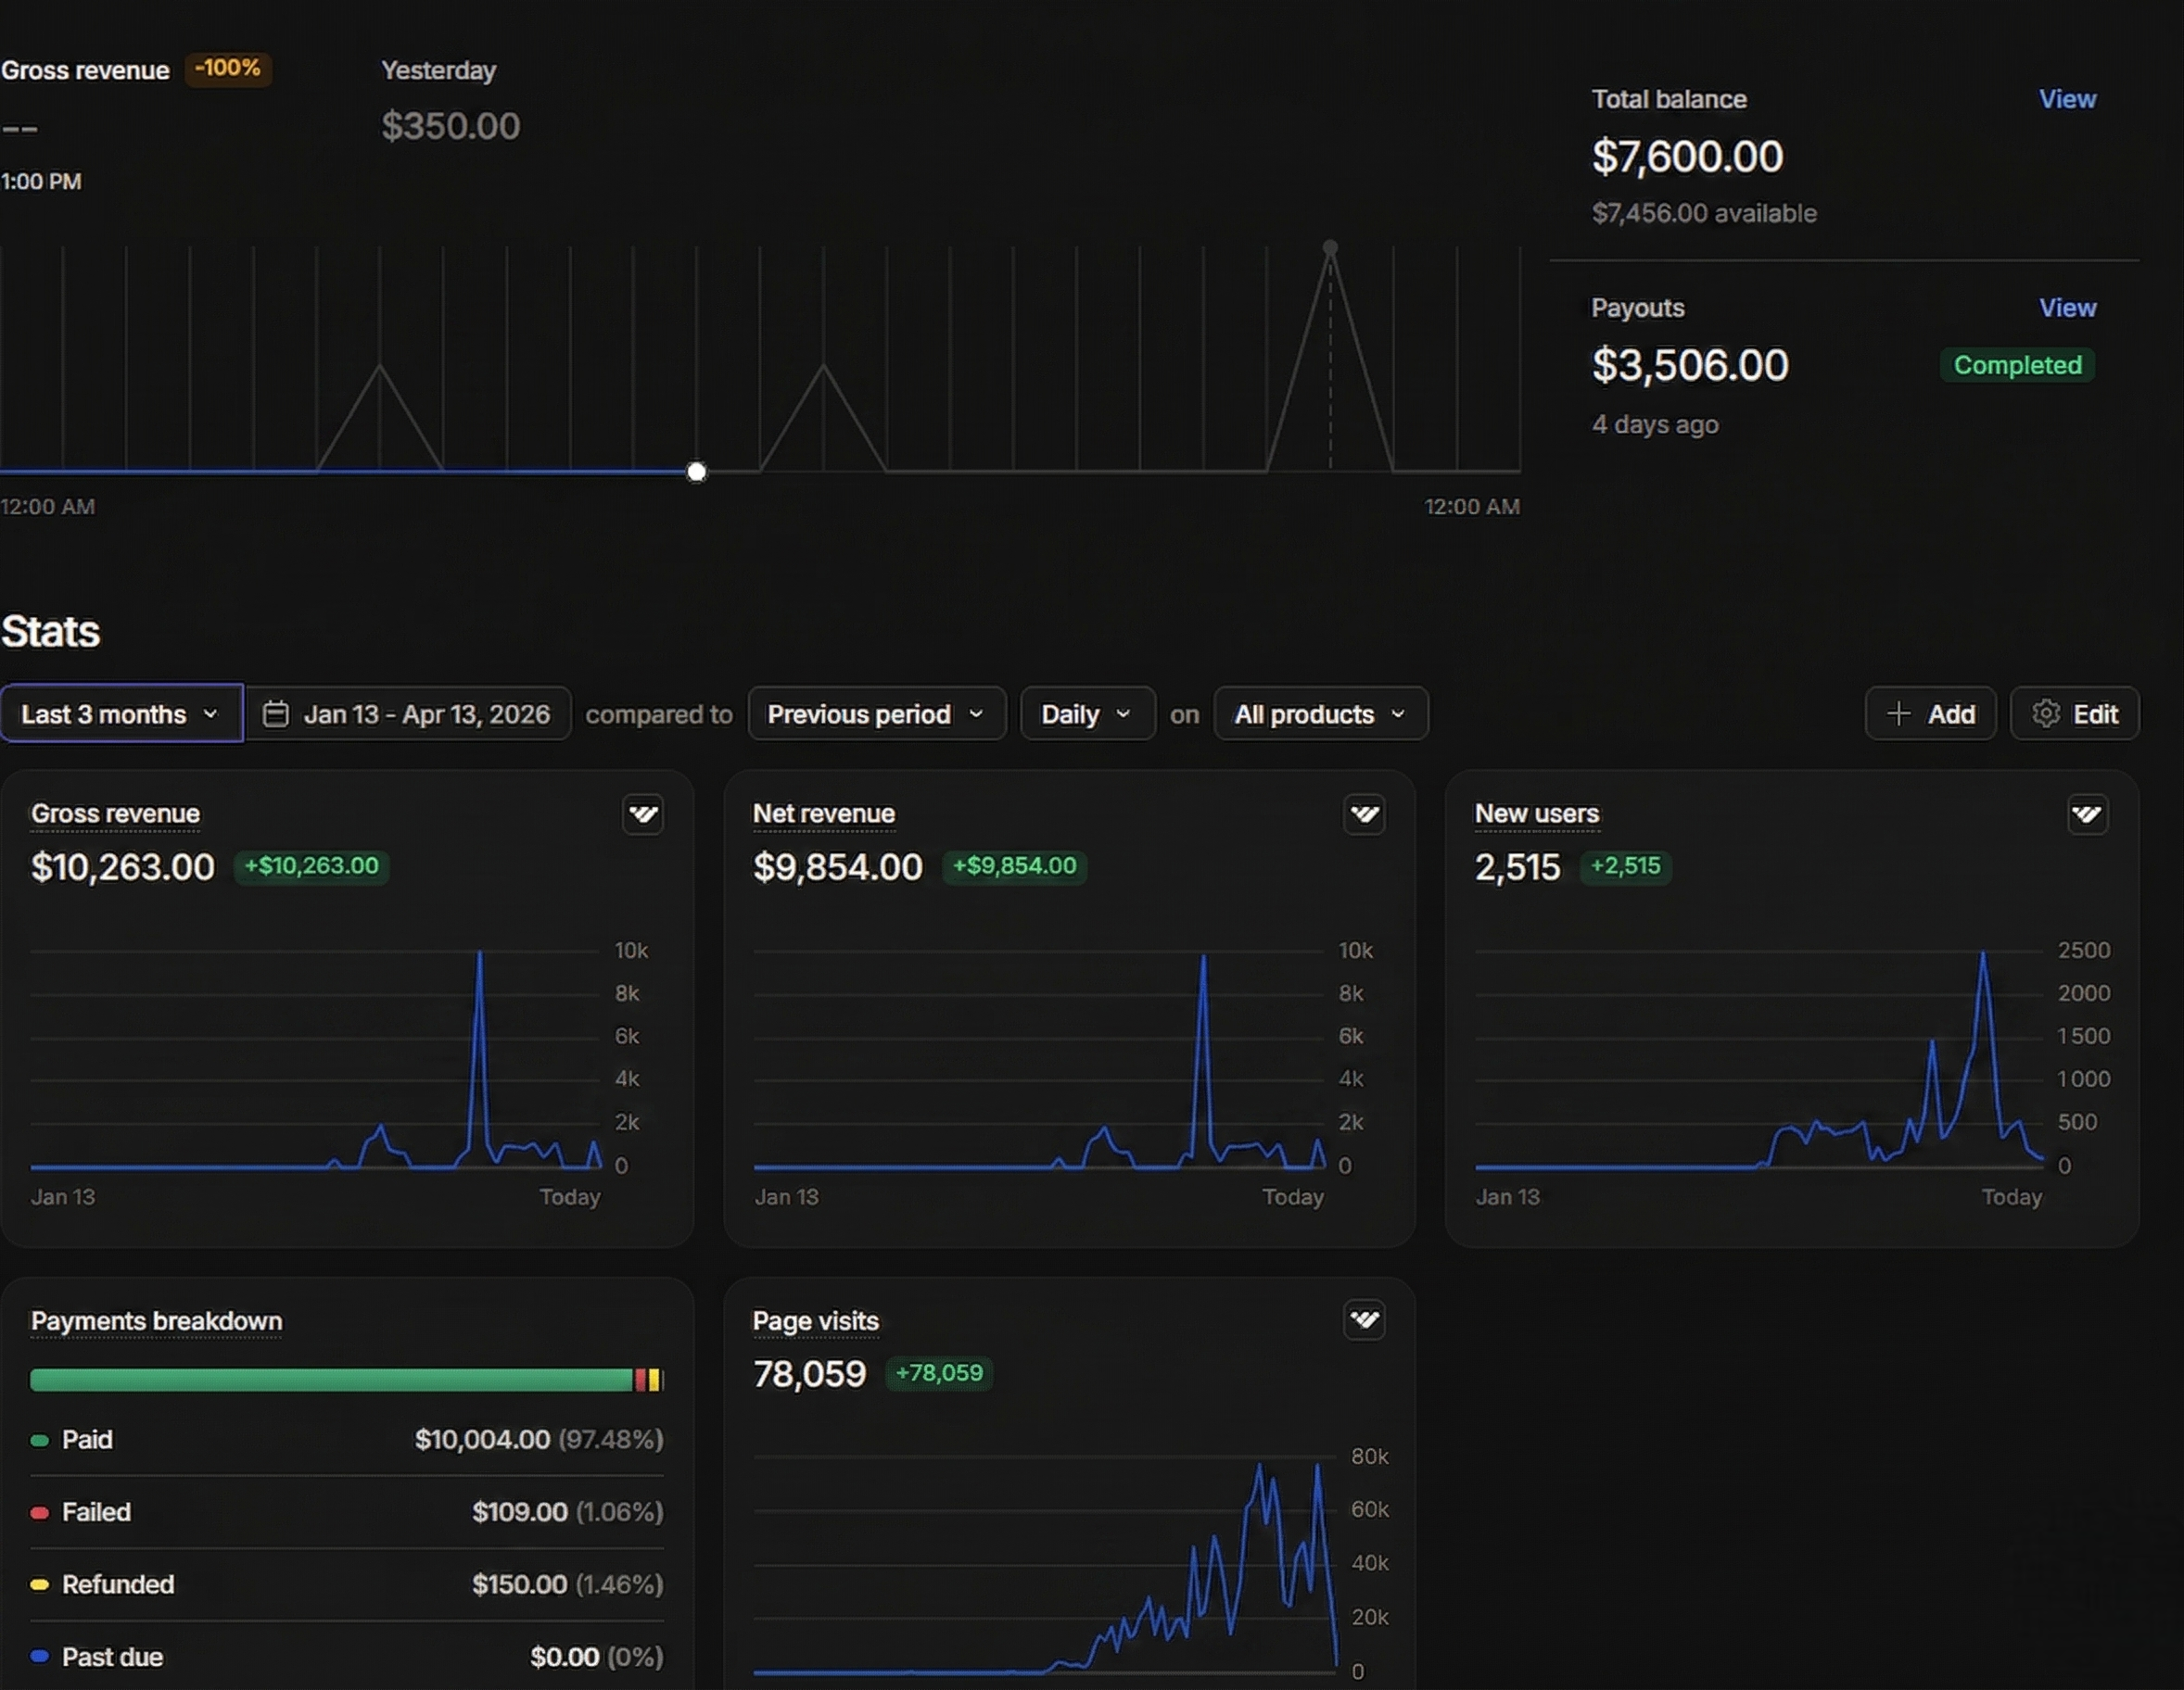The image size is (2184, 1690).
Task: Click the New users card title
Action: pyautogui.click(x=1536, y=813)
